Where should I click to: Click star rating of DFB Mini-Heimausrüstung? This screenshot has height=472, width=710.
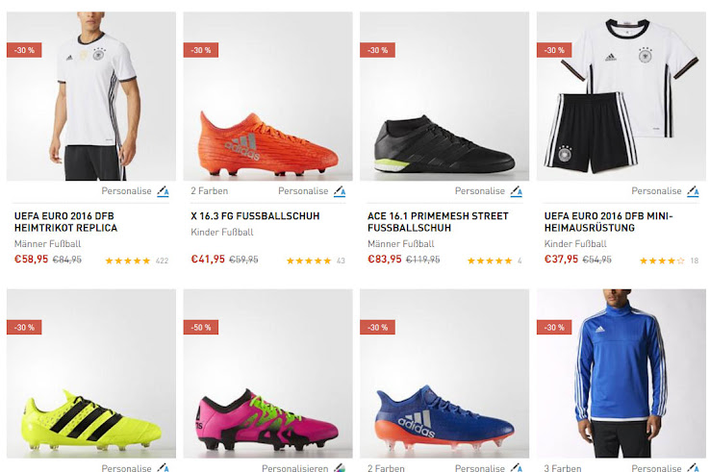click(x=663, y=261)
